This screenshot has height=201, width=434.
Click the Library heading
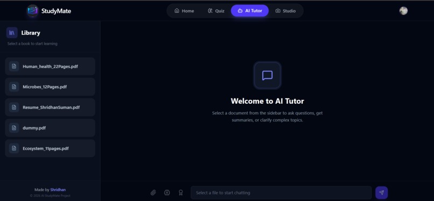[31, 33]
